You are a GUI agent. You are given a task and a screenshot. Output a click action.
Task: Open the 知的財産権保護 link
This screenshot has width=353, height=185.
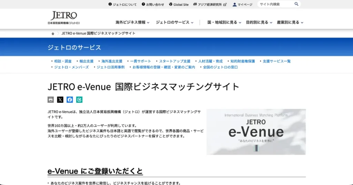click(243, 61)
